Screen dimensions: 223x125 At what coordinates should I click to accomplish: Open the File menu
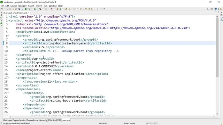(2, 6)
